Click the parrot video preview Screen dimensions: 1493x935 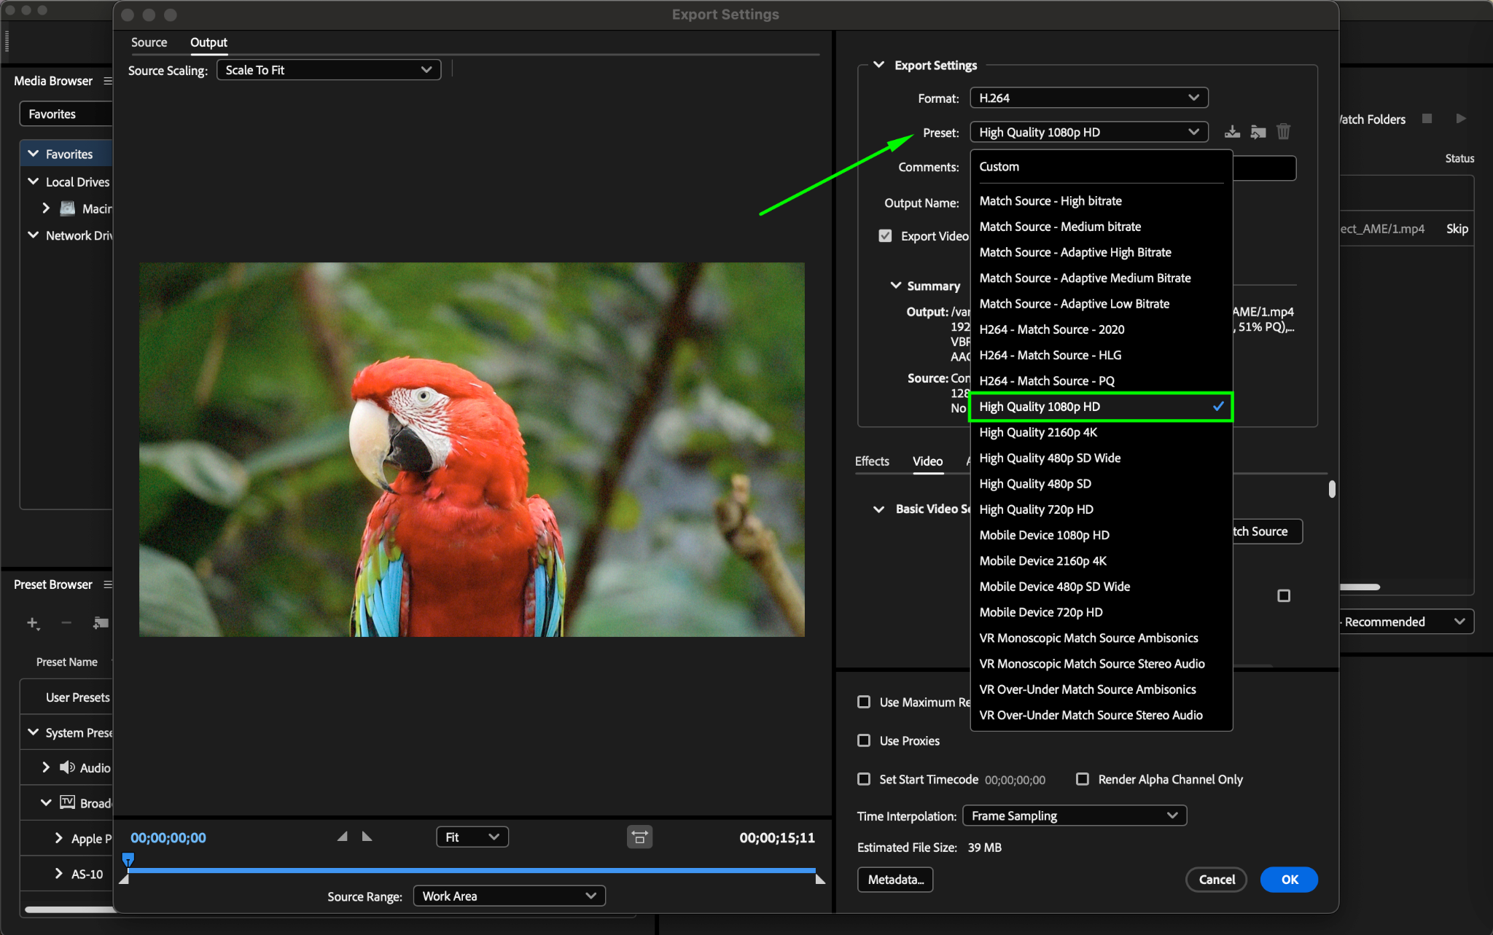coord(472,450)
